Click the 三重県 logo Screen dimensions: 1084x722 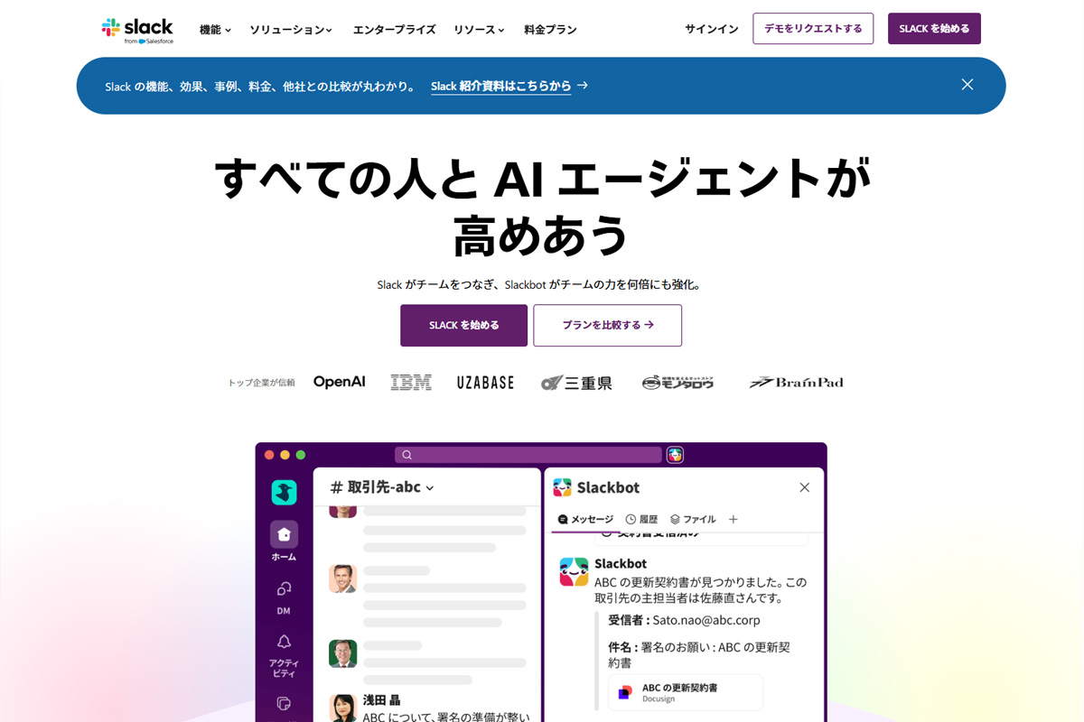pos(576,383)
